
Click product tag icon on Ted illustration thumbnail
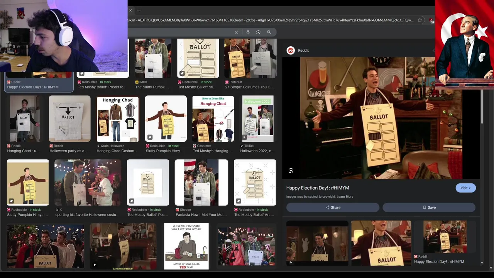pos(150,137)
